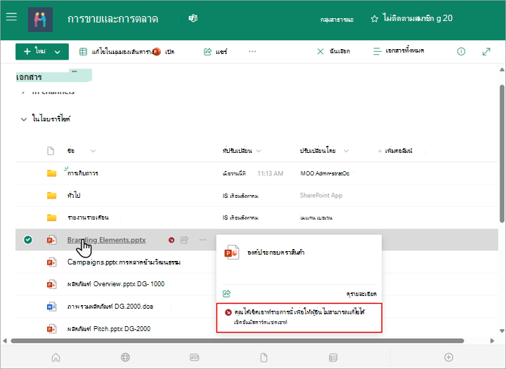This screenshot has height=369, width=506.
Task: Click the file icon in bottom bar
Action: (264, 357)
